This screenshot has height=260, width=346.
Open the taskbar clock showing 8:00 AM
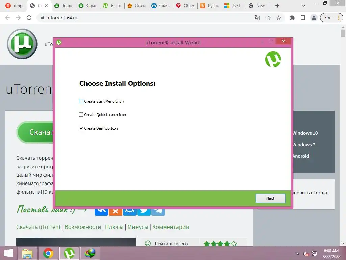point(331,254)
